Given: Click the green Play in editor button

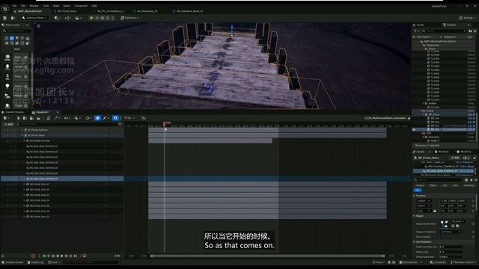Looking at the screenshot, I should click(91, 18).
